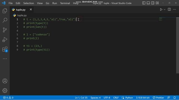
Task: Open the Go menu
Action: click(48, 3)
